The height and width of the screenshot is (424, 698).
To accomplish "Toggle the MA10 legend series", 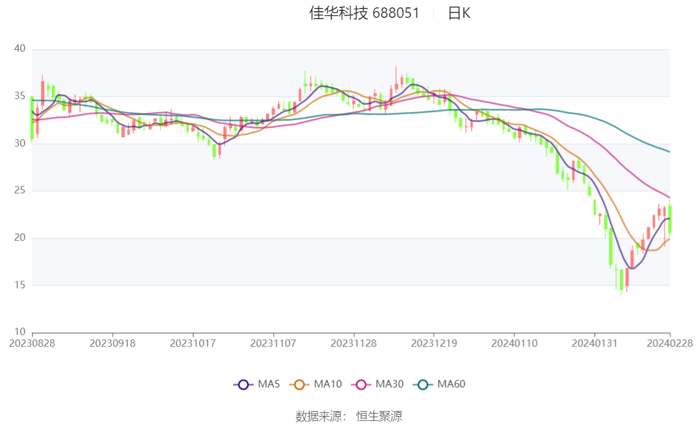I will tap(316, 384).
